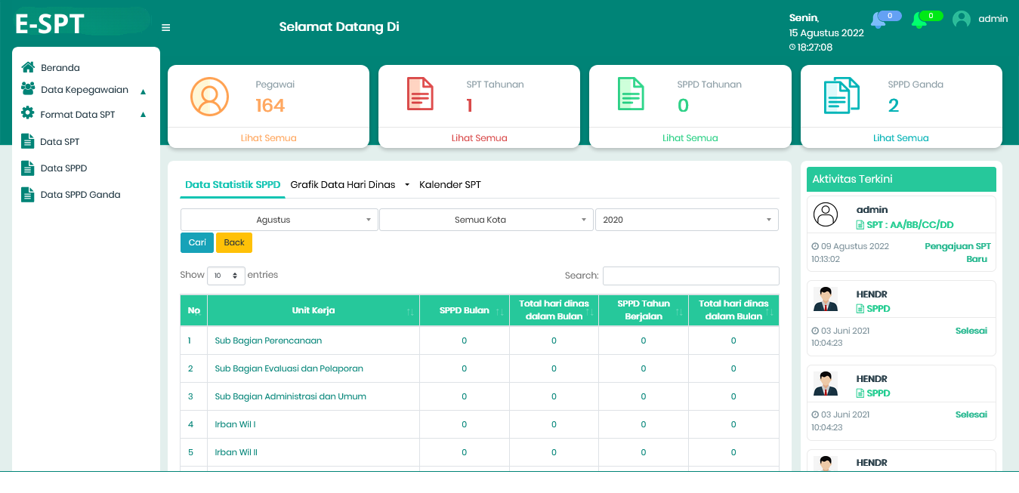Image resolution: width=1019 pixels, height=493 pixels.
Task: Open the Semua Kota city dropdown
Action: (486, 220)
